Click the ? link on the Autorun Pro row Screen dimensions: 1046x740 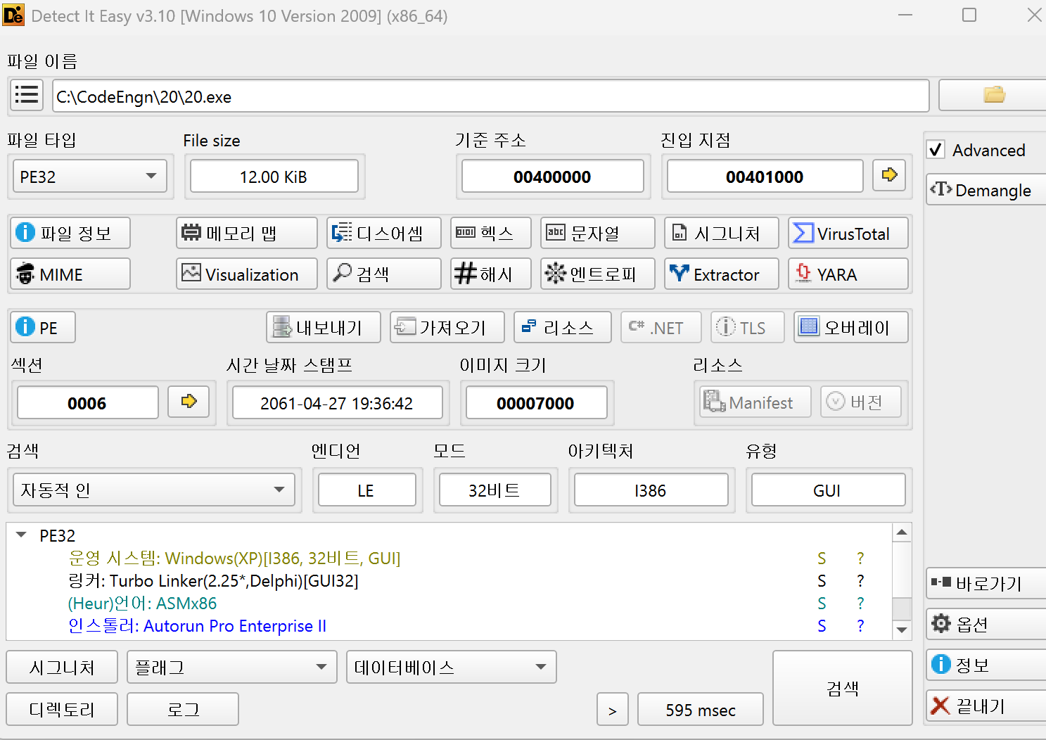pyautogui.click(x=860, y=625)
